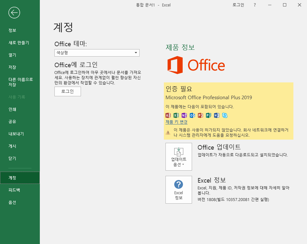Click the Office logo in product info
The image size is (307, 244).
pyautogui.click(x=196, y=65)
